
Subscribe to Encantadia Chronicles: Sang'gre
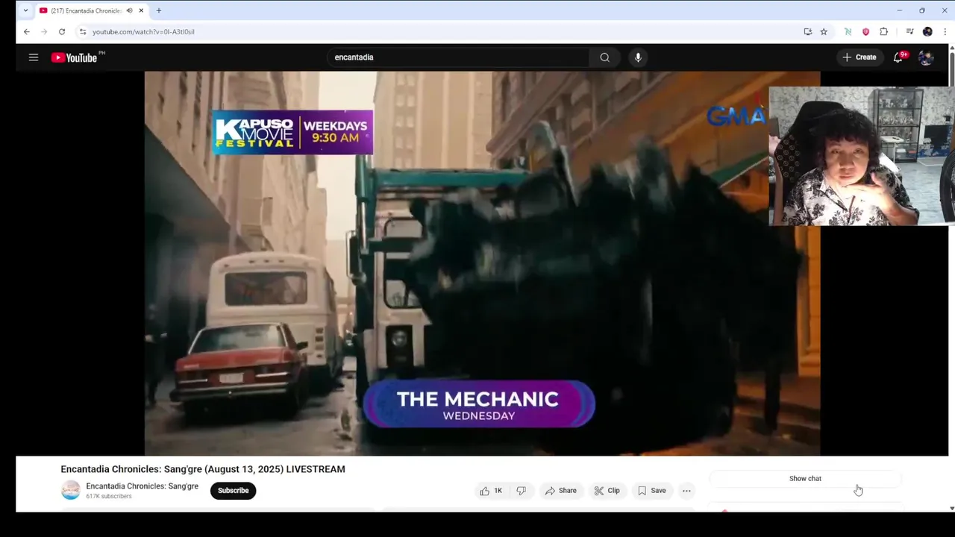(233, 491)
